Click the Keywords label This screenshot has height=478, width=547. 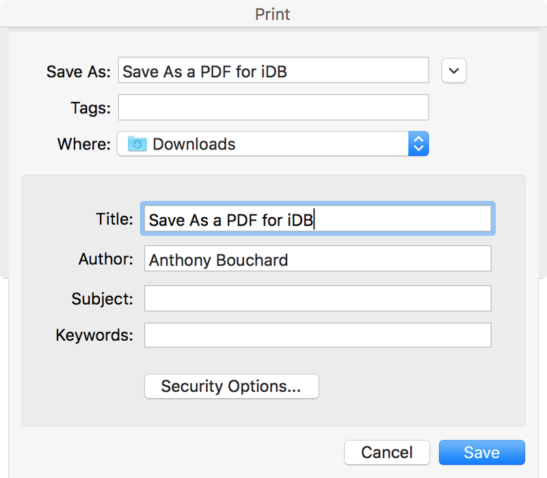click(94, 335)
